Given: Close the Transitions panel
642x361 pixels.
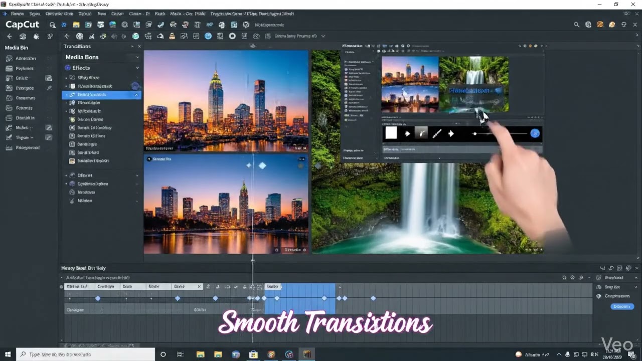Looking at the screenshot, I should pos(139,46).
